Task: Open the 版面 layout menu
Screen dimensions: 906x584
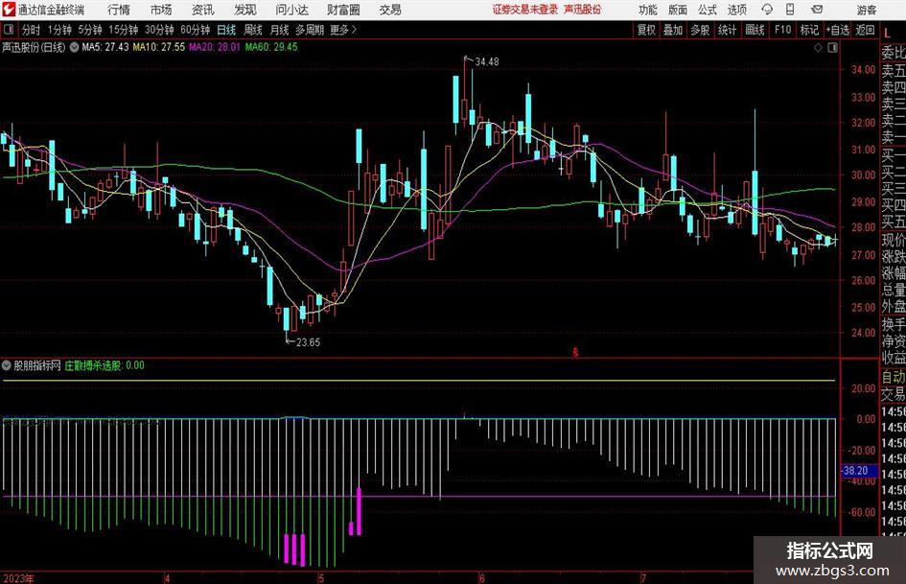Action: [677, 10]
